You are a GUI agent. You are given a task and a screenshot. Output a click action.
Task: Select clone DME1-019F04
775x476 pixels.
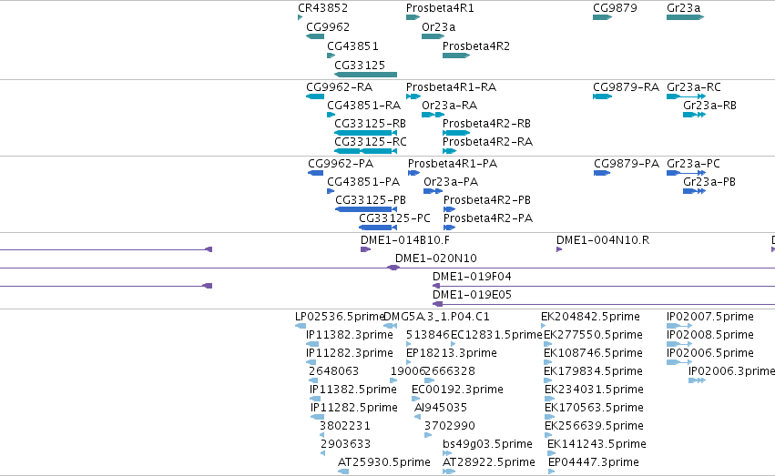click(x=604, y=287)
